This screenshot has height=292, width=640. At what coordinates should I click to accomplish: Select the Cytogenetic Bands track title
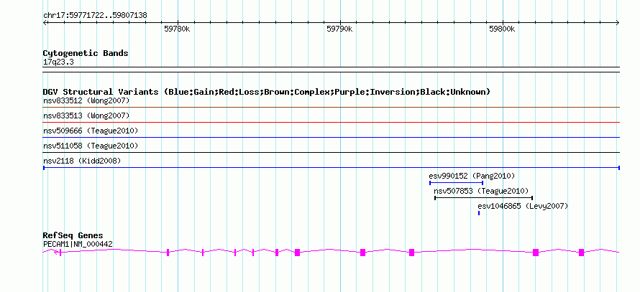coord(86,53)
